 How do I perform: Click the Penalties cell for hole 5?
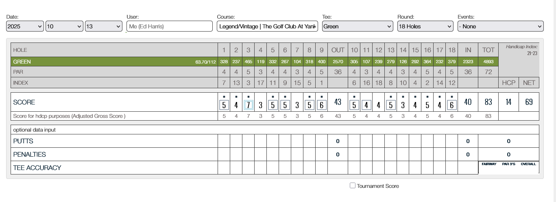[273, 154]
